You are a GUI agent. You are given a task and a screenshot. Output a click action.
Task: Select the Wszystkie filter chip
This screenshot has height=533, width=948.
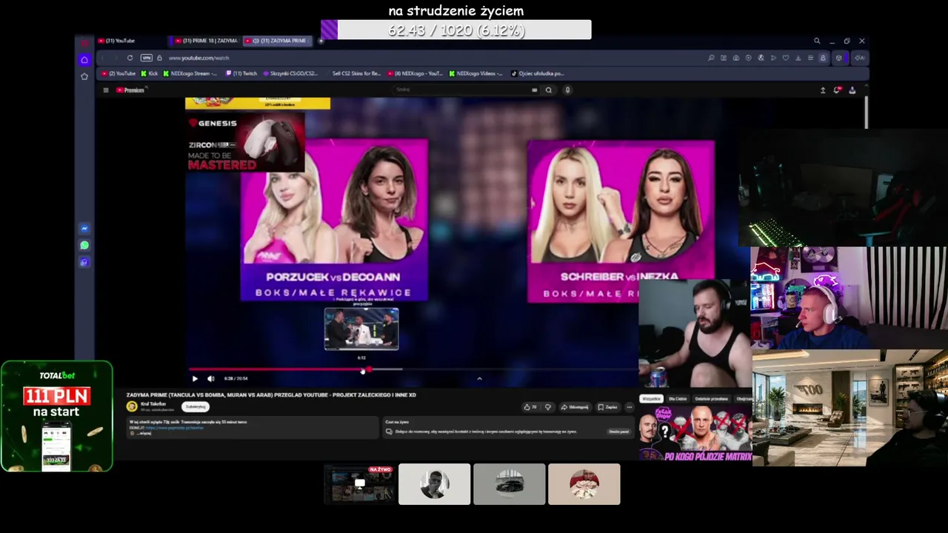(x=651, y=399)
